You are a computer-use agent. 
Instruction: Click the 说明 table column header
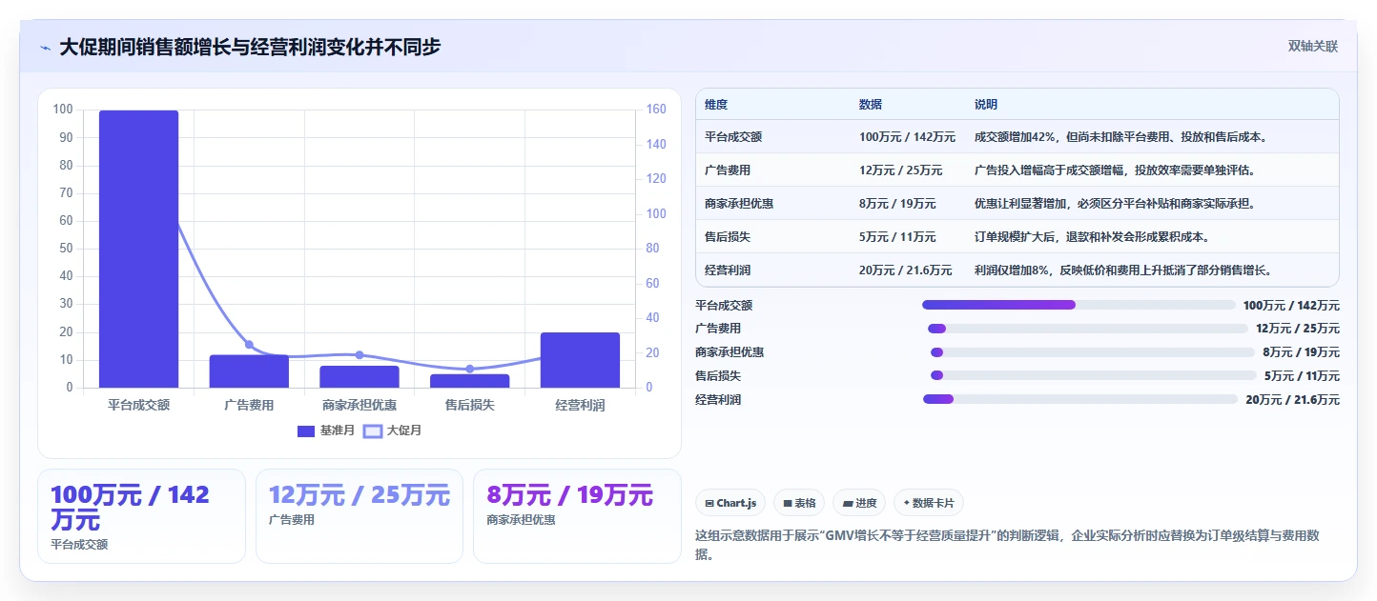click(986, 105)
